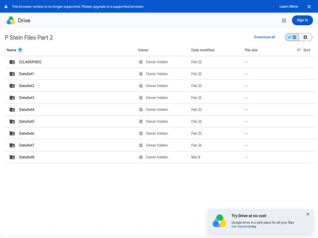This screenshot has height=238, width=318.
Task: Click Owner hidden text in DataSet8 row
Action: tap(157, 157)
